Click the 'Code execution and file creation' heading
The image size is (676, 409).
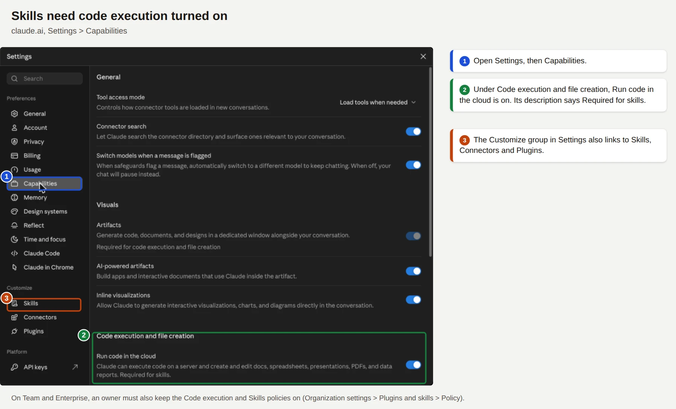pos(145,336)
